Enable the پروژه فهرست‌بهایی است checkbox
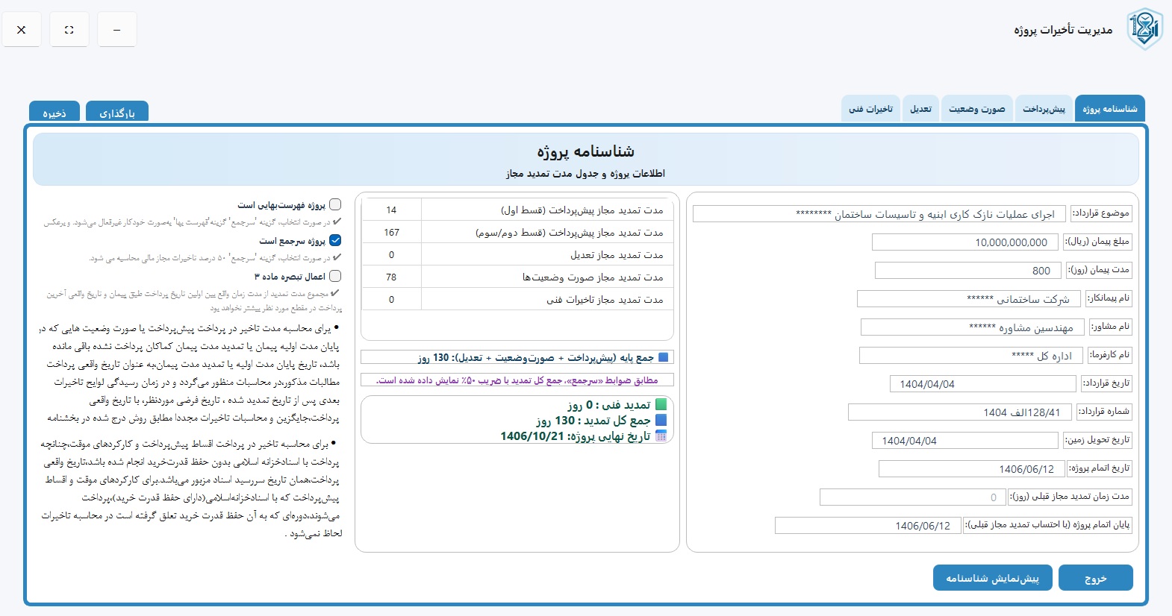This screenshot has height=616, width=1172. point(335,204)
